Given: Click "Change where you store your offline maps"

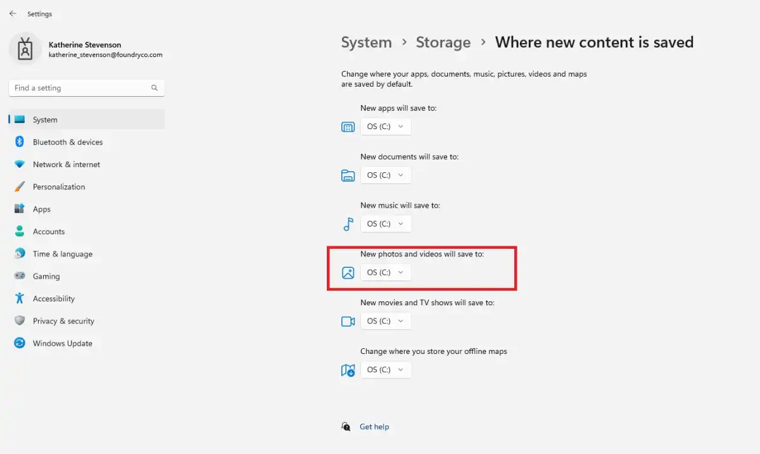Looking at the screenshot, I should point(434,351).
